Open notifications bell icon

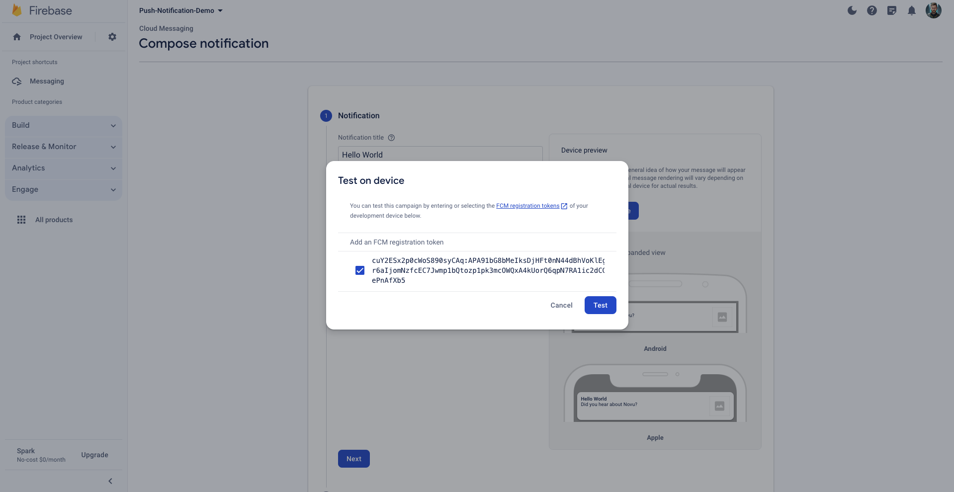pos(912,10)
